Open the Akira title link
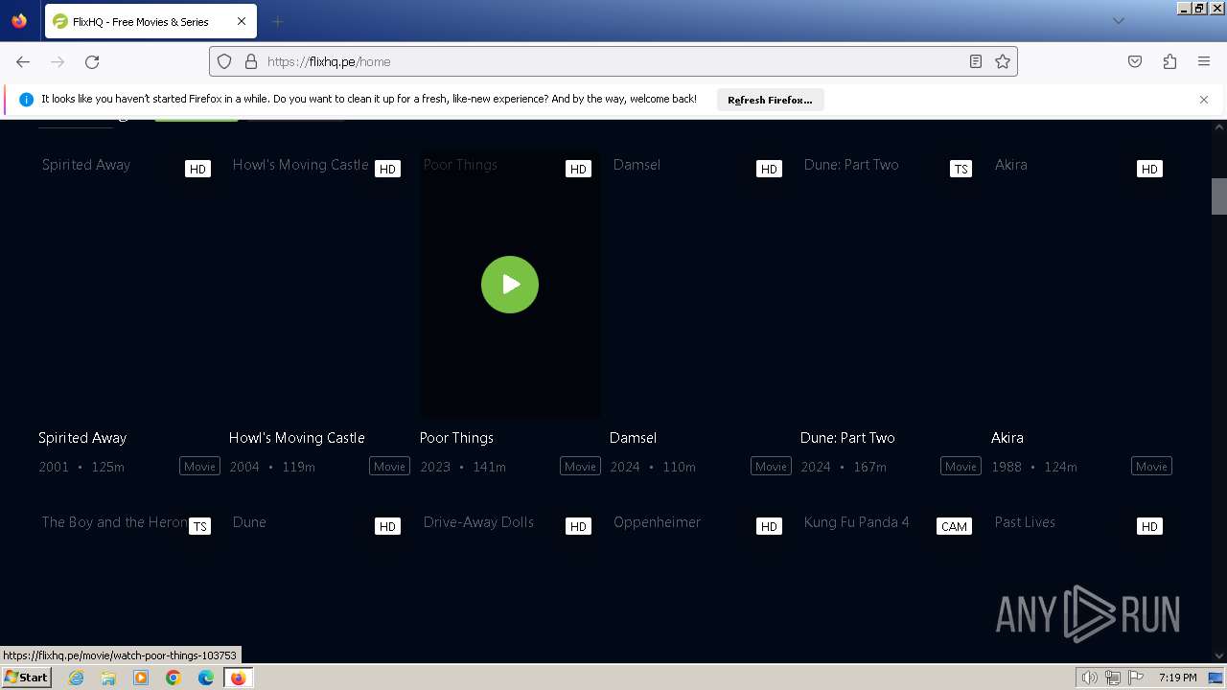 (x=1007, y=438)
